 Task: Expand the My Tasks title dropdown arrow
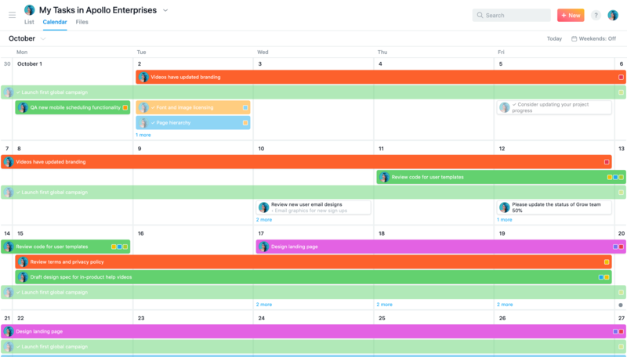pyautogui.click(x=165, y=10)
